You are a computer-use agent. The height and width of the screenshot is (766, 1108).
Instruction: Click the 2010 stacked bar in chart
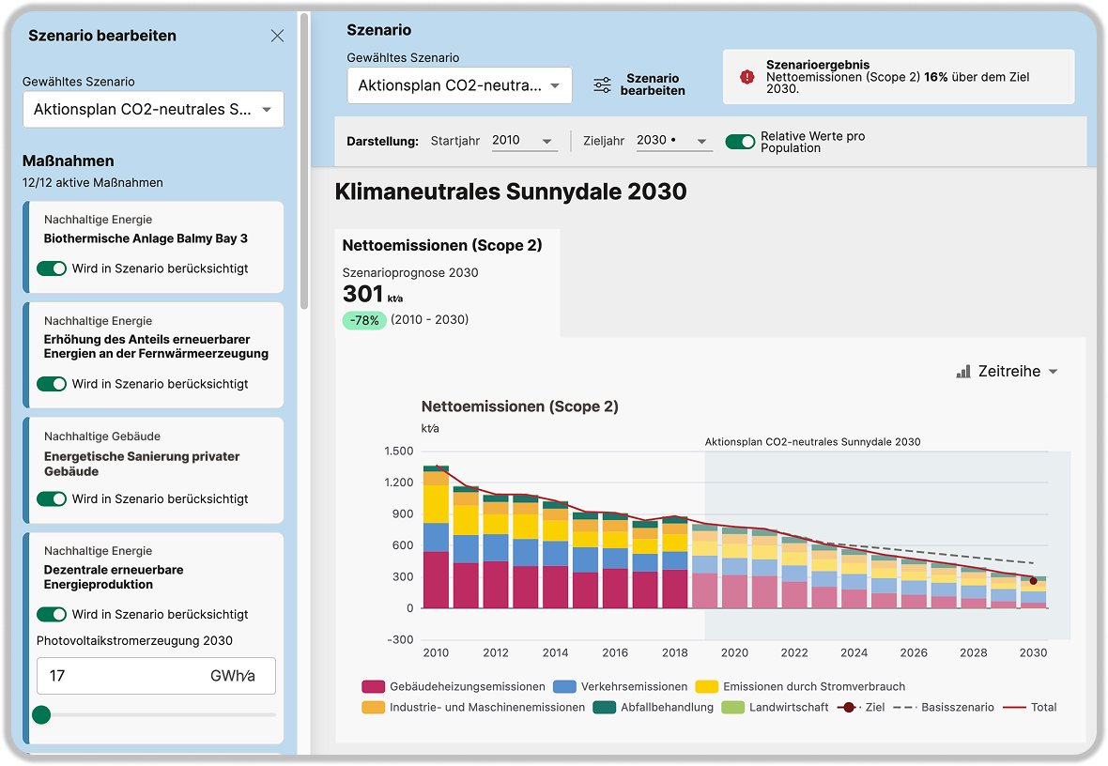coord(436,537)
